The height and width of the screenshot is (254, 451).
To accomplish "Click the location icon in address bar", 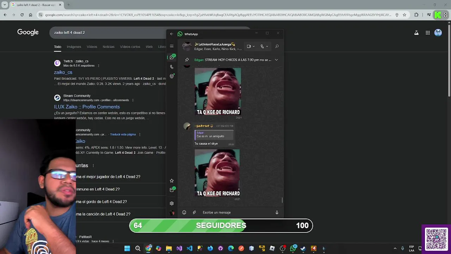I will [x=397, y=15].
